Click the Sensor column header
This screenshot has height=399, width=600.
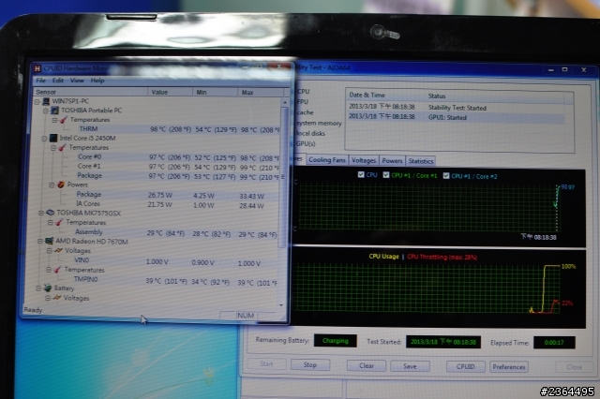pyautogui.click(x=90, y=92)
